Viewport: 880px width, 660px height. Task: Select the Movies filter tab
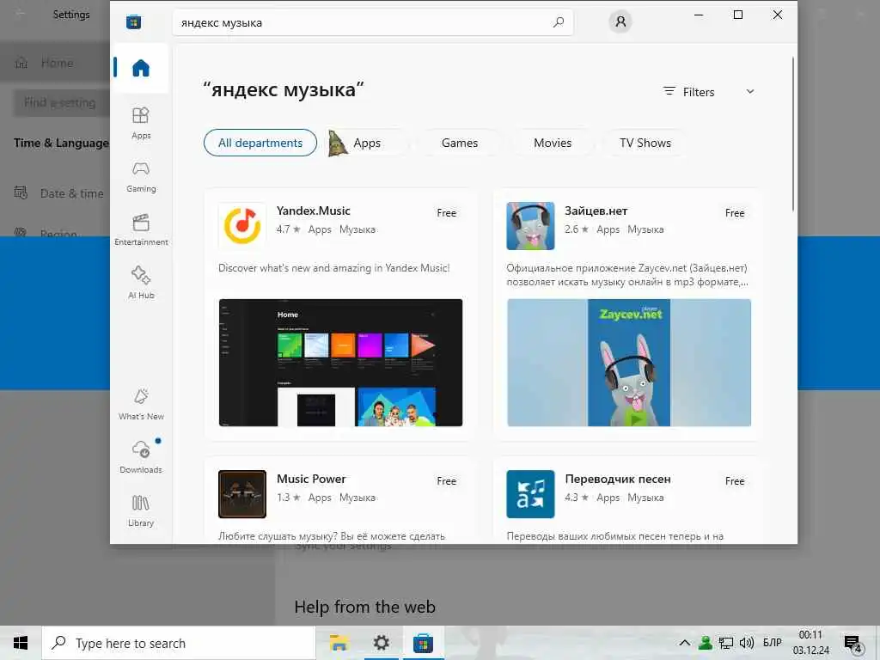(553, 143)
